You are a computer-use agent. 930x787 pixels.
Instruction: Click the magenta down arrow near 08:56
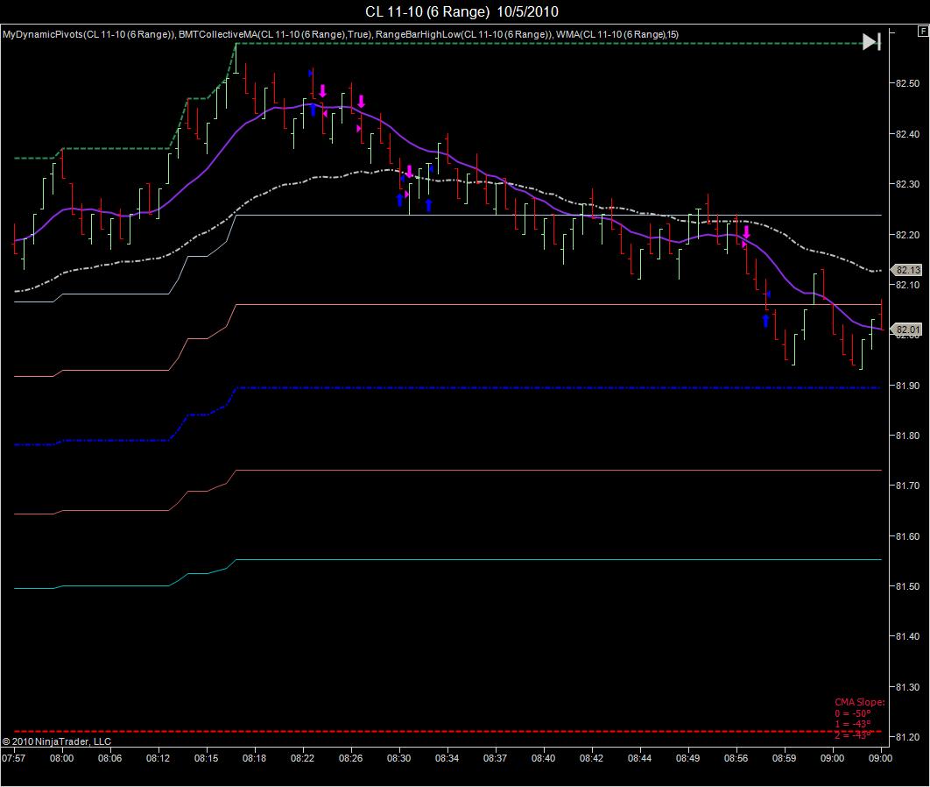pyautogui.click(x=747, y=232)
